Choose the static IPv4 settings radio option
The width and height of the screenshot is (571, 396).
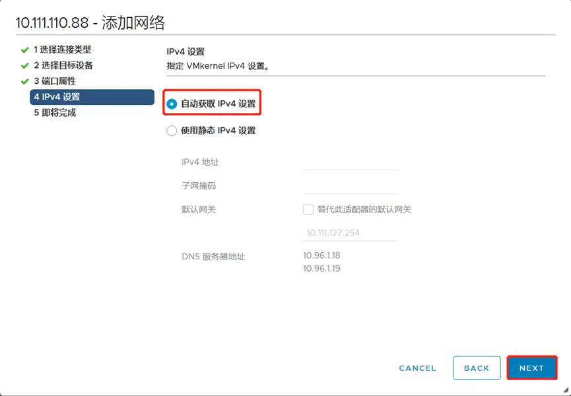172,131
